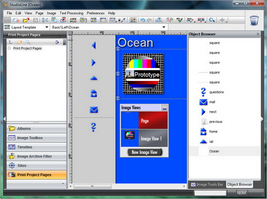
Task: Click the magnifier search icon in left panel
Action: coord(28,42)
